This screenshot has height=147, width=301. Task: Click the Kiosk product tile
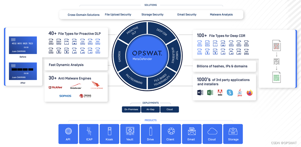110,134
